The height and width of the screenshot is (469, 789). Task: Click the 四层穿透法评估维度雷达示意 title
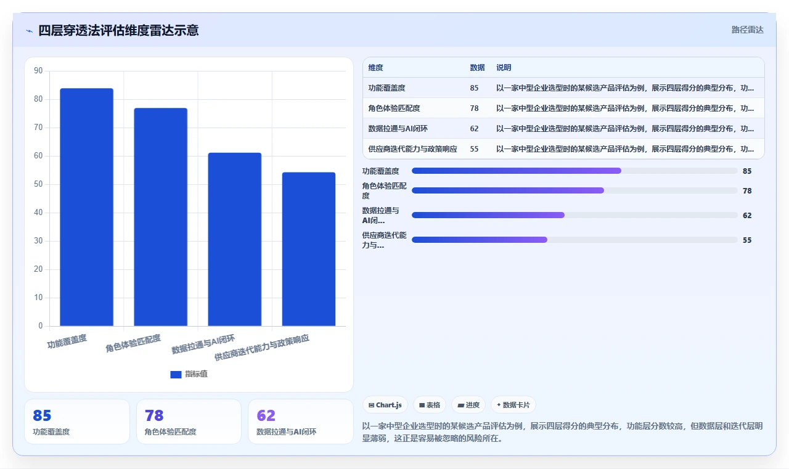(118, 30)
